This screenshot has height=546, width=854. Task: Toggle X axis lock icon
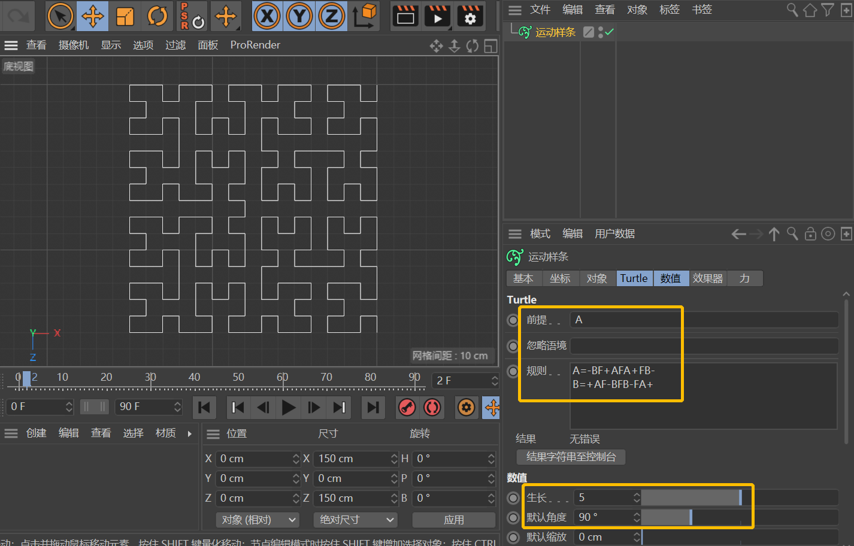coord(267,16)
